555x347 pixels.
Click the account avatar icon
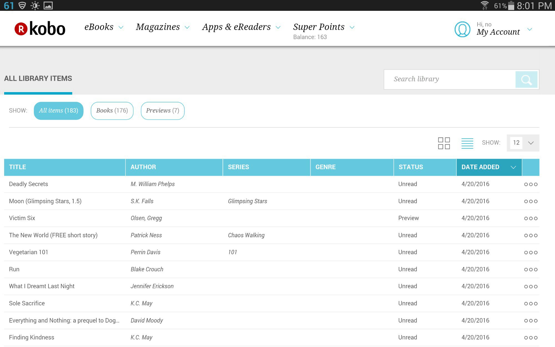pyautogui.click(x=462, y=29)
